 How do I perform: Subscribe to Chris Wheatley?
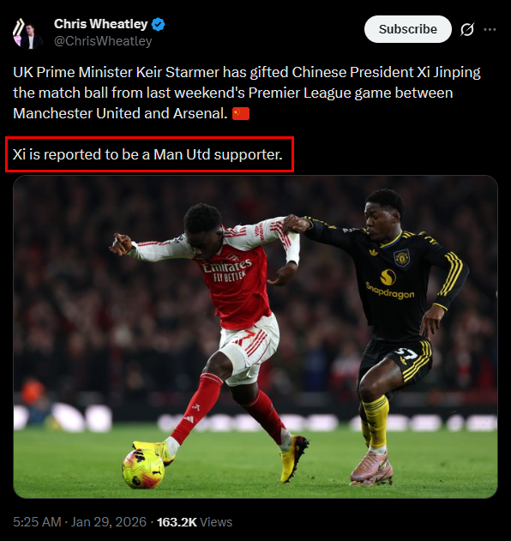click(408, 29)
